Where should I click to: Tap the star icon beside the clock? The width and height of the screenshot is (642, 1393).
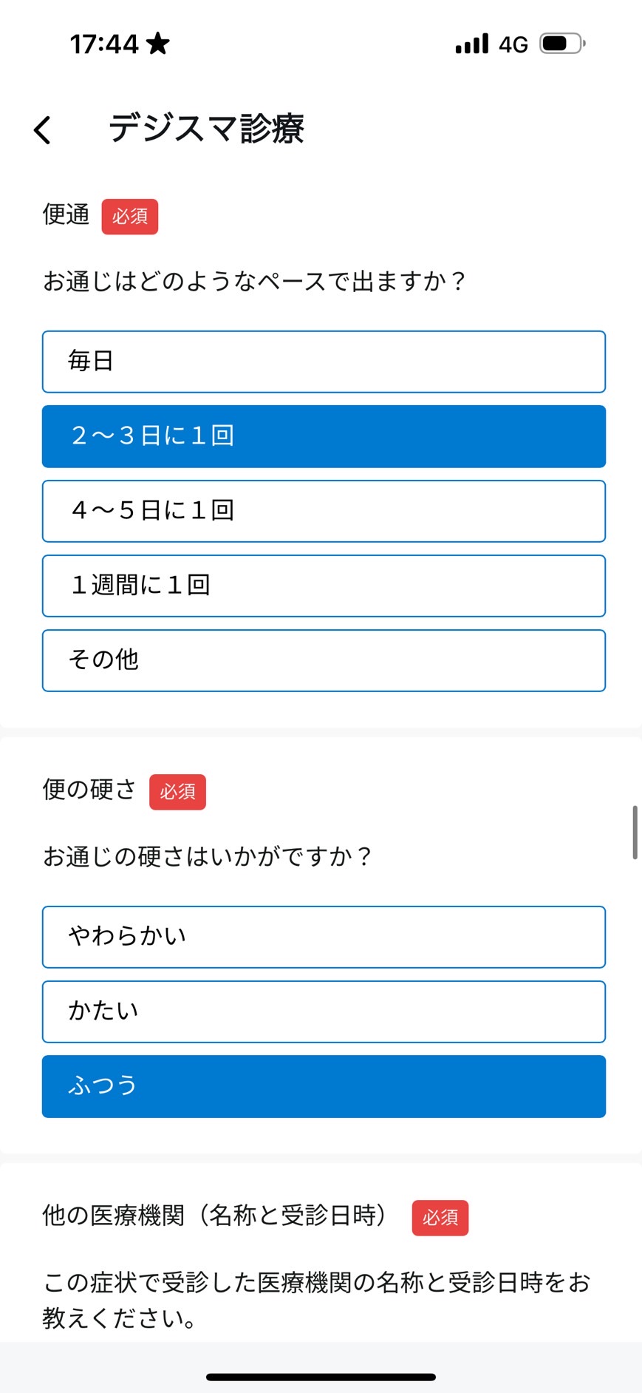tap(157, 44)
